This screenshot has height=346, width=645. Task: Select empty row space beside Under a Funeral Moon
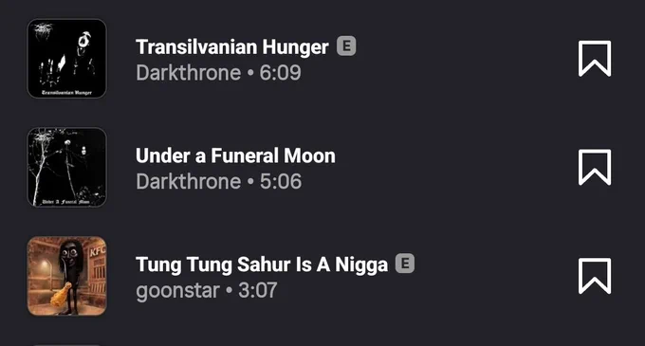456,167
